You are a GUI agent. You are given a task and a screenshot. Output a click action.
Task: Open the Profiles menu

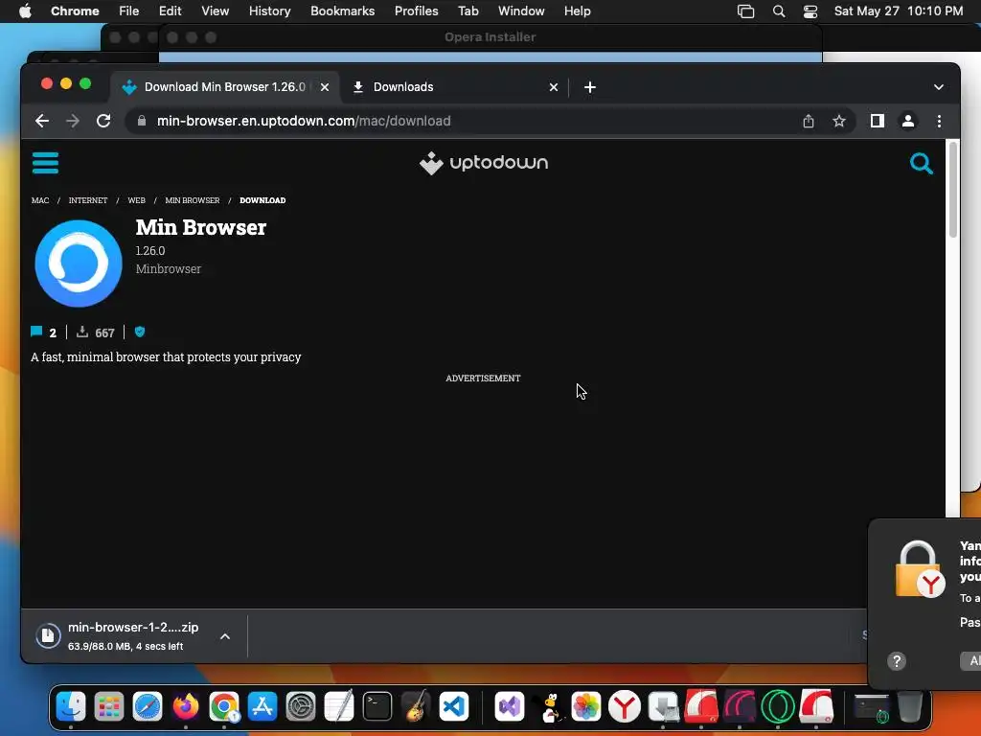416,11
